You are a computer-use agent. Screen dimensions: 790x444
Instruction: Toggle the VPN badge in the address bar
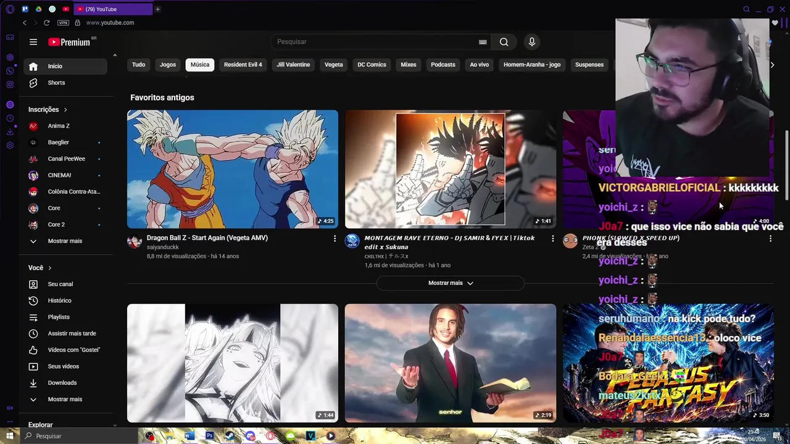[x=63, y=23]
